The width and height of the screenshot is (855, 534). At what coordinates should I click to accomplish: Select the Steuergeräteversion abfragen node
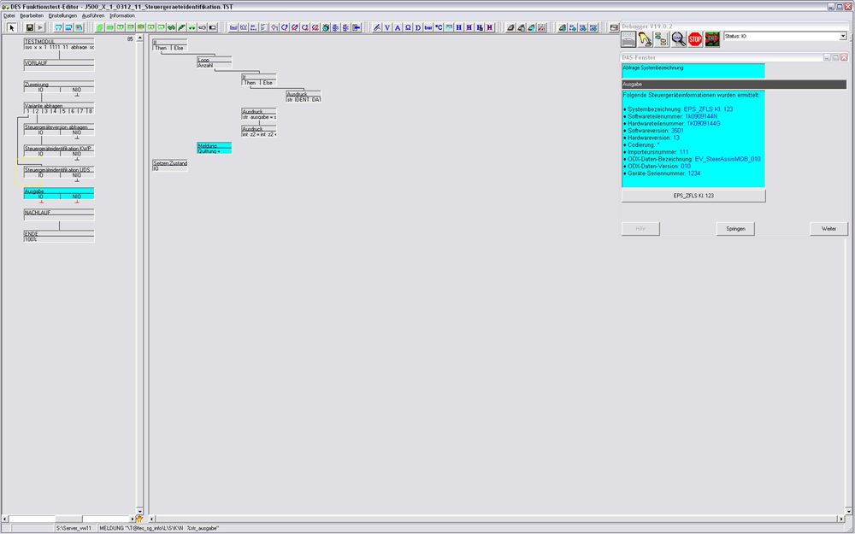[x=59, y=130]
